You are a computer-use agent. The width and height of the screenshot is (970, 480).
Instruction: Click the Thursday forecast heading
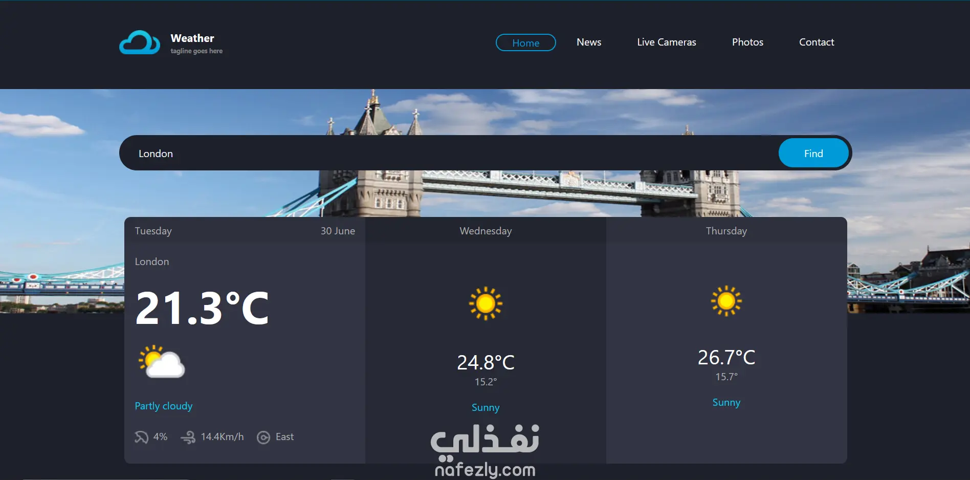pos(726,231)
